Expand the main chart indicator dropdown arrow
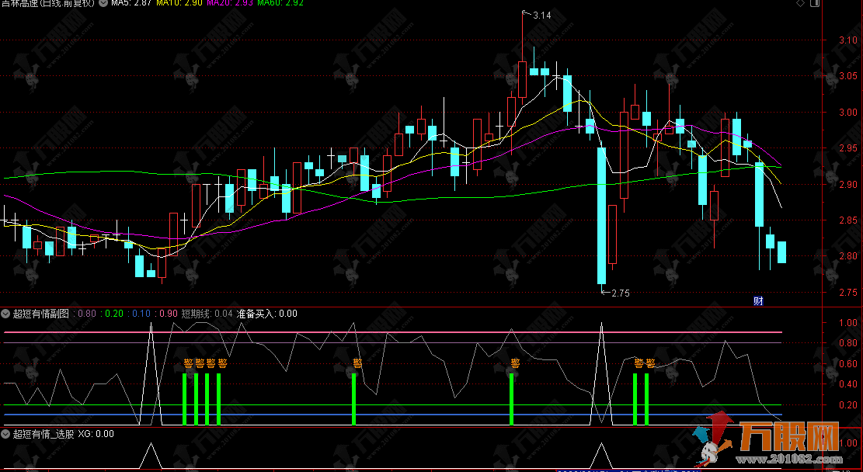863x472 pixels. point(103,3)
